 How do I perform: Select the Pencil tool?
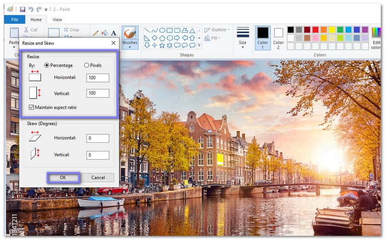96,33
